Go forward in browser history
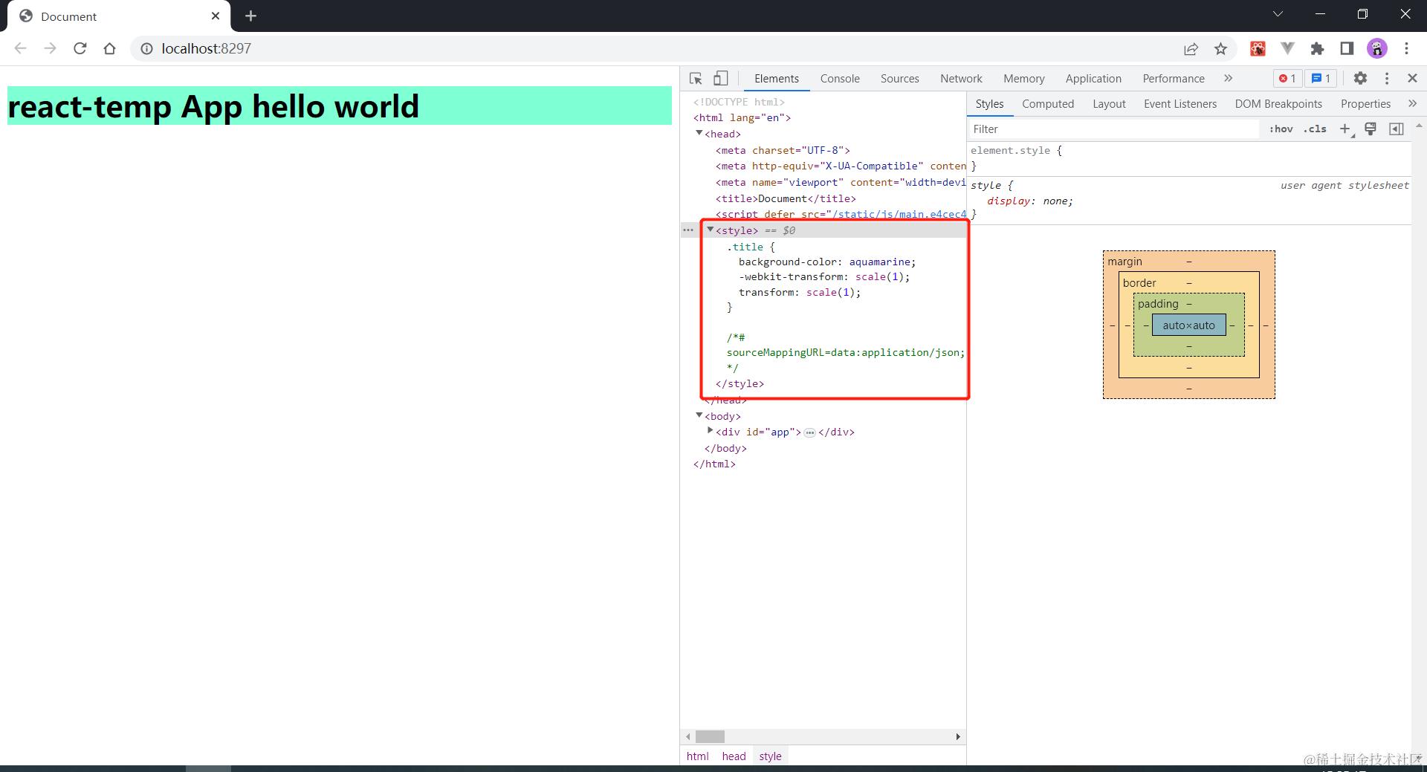1427x772 pixels. click(x=50, y=48)
